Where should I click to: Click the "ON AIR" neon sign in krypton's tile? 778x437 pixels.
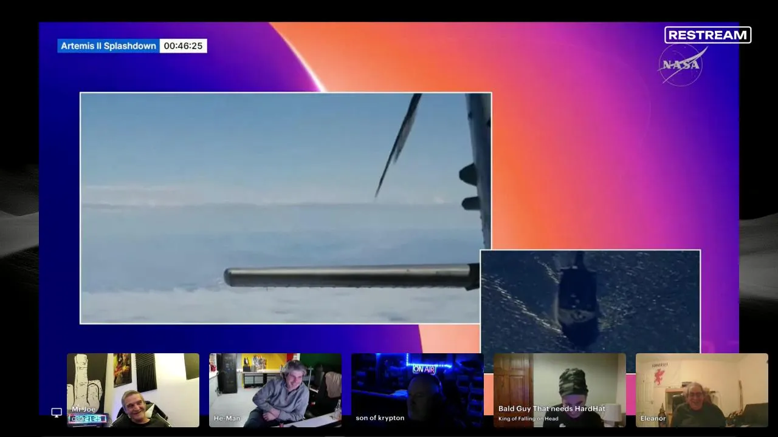click(425, 369)
